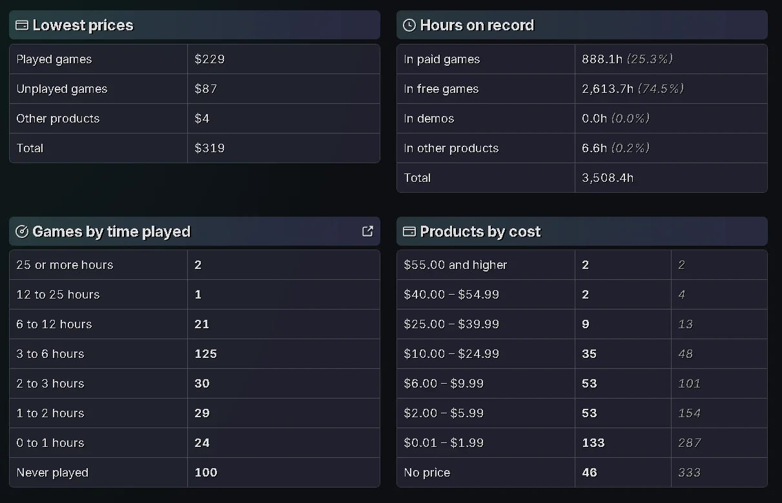The image size is (782, 503).
Task: Open the external link icon in Games by time played
Action: pos(367,231)
